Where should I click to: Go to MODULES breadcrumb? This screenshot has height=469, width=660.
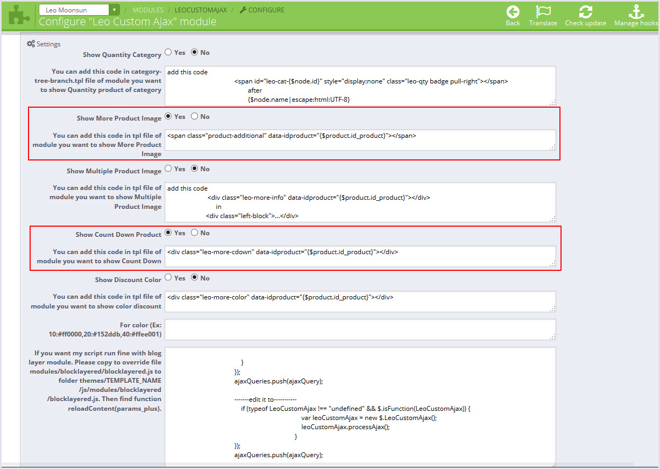click(148, 10)
